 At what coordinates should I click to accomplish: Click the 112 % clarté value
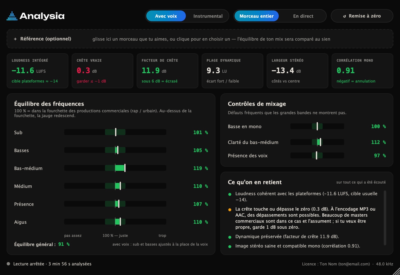(x=378, y=142)
